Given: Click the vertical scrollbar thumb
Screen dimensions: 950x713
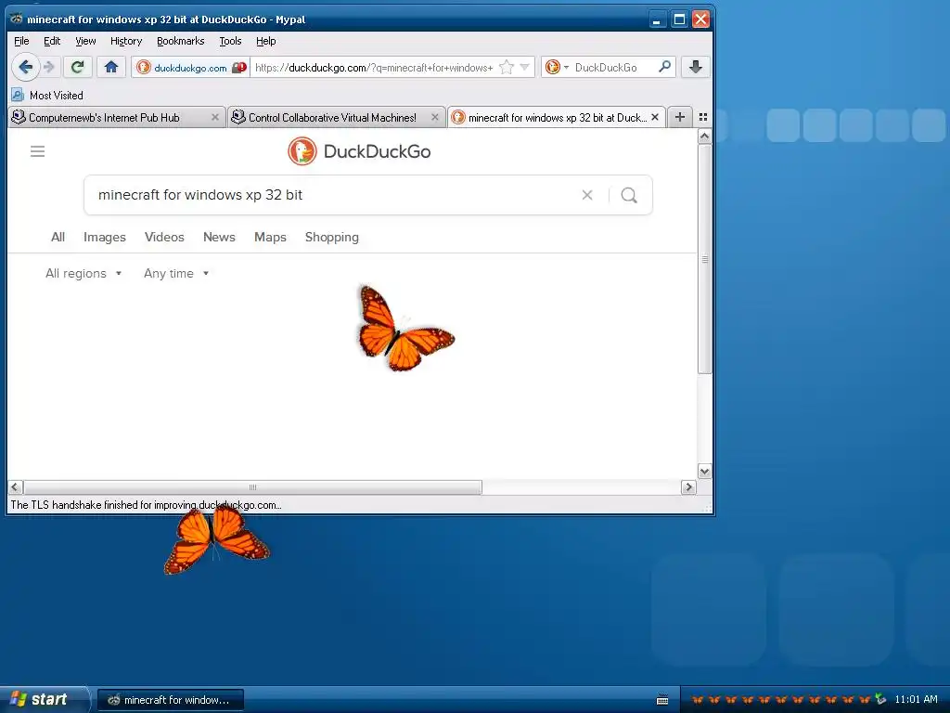Looking at the screenshot, I should (x=704, y=259).
